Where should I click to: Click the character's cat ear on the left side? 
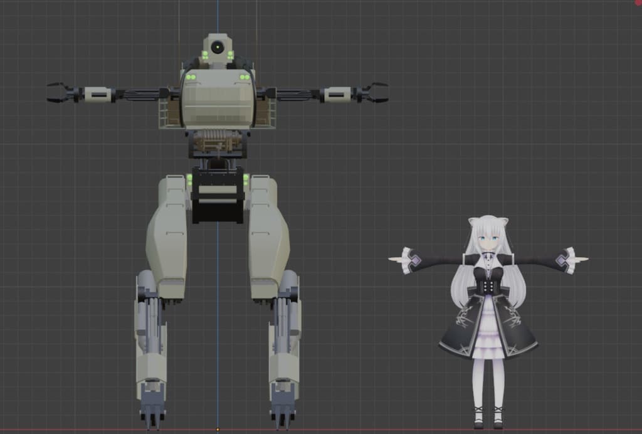coord(473,221)
